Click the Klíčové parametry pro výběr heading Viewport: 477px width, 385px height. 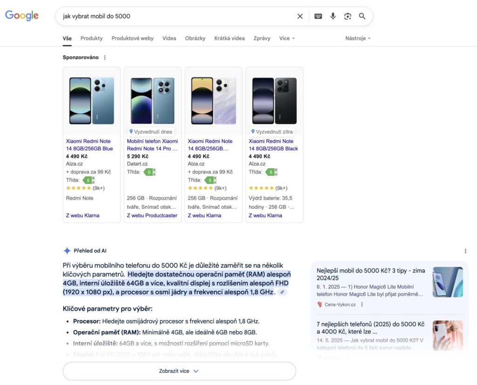pyautogui.click(x=108, y=309)
